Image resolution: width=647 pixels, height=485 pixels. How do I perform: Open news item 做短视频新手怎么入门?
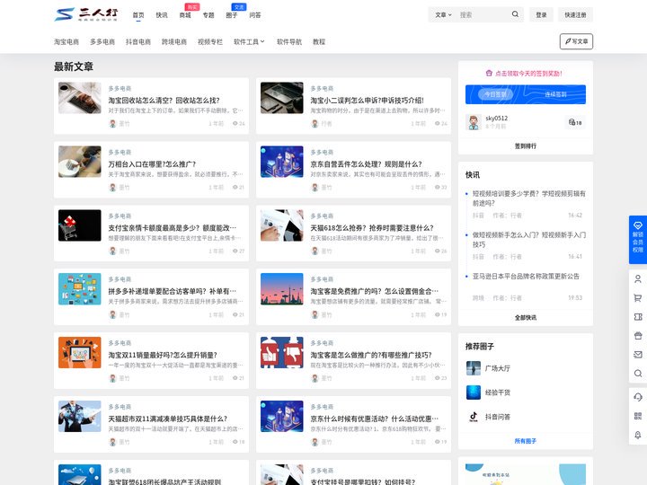pos(528,240)
